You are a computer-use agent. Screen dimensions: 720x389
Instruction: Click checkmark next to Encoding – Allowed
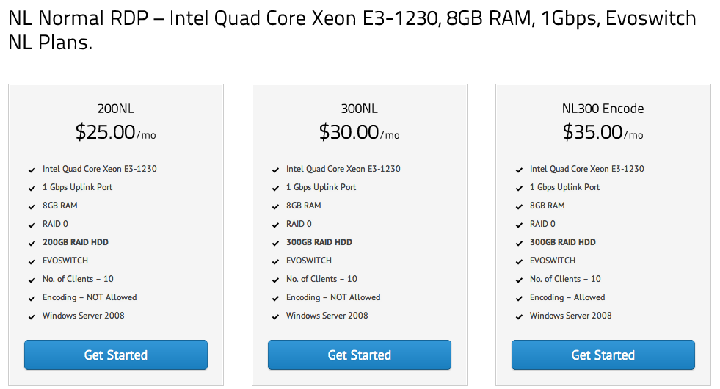pyautogui.click(x=519, y=299)
